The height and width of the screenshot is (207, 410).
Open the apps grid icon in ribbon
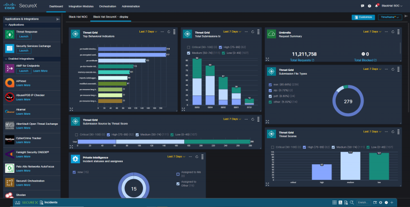click(x=334, y=203)
